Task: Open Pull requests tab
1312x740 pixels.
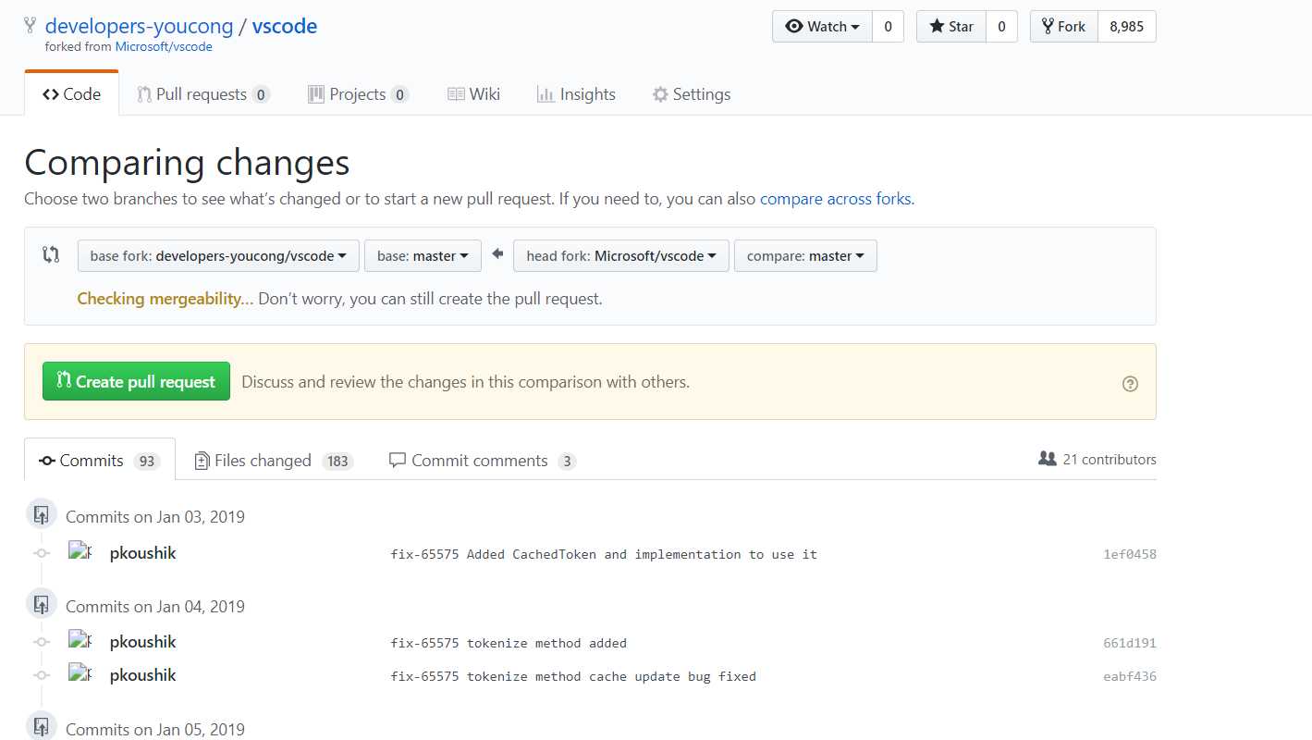Action: [203, 94]
